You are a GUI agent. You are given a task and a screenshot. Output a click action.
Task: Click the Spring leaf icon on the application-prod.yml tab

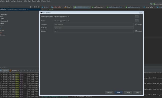(x=108, y=7)
